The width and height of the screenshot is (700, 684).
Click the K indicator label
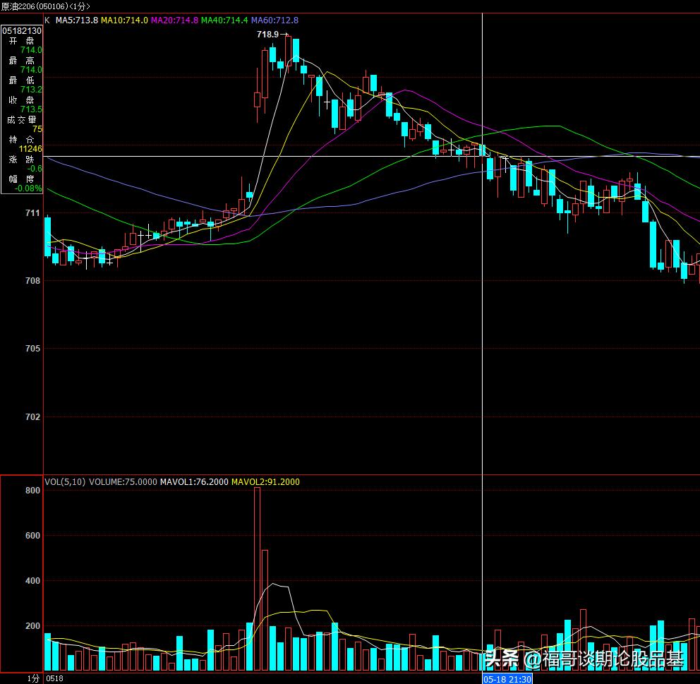[47, 20]
